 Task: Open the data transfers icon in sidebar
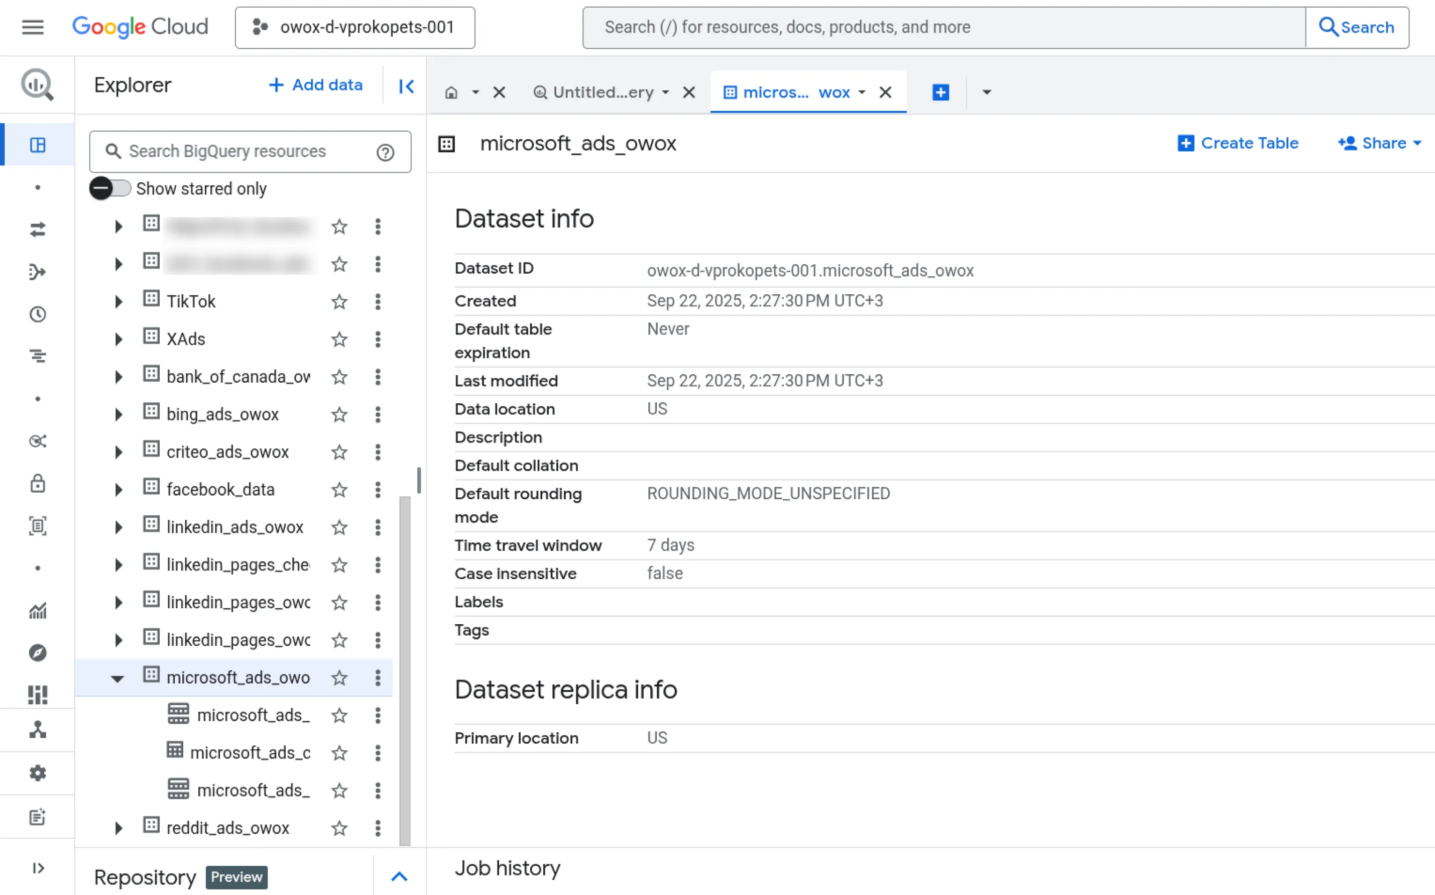(x=37, y=230)
